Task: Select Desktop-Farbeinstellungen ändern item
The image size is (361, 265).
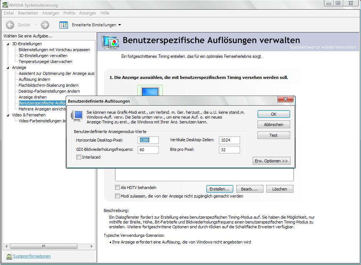Action: pos(49,91)
